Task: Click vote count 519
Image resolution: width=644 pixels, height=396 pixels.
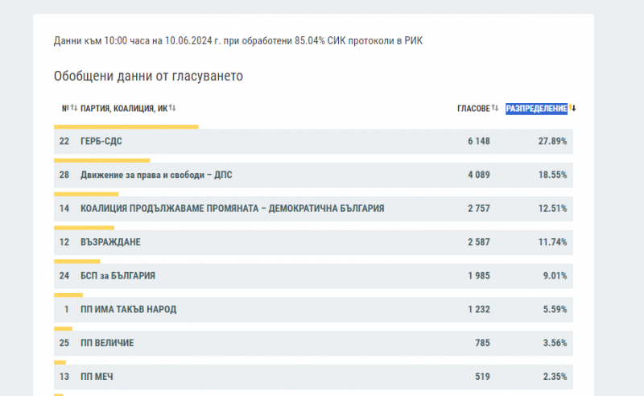Action: tap(482, 377)
